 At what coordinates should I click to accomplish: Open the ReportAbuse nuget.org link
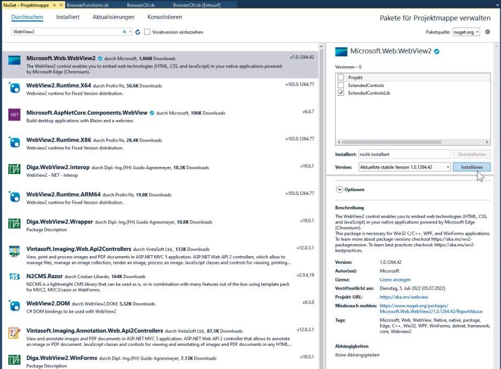431,309
